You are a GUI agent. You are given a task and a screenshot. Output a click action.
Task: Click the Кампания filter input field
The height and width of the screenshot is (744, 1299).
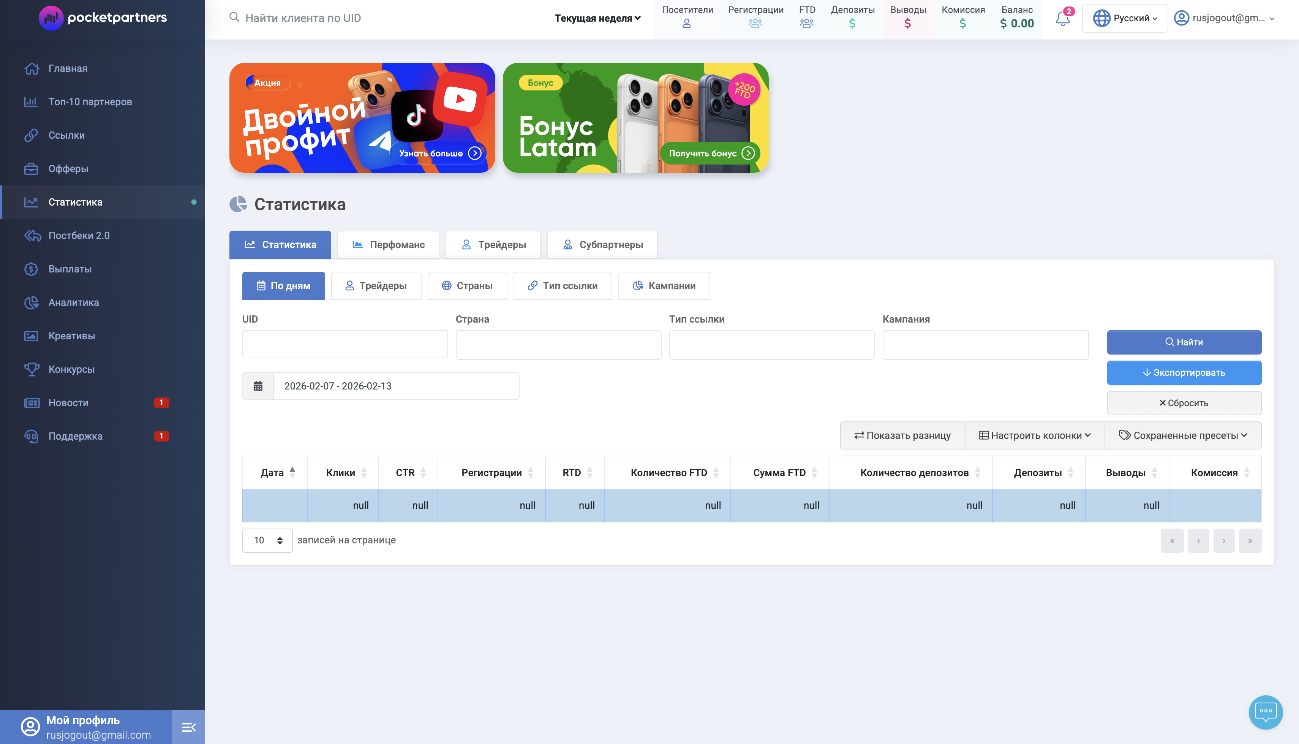coord(985,344)
